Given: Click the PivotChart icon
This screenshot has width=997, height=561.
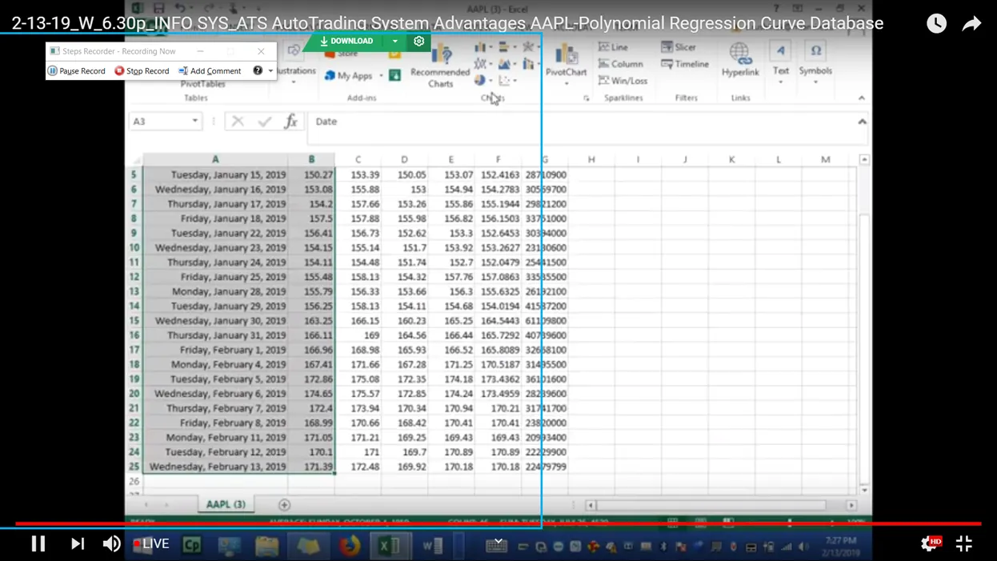Looking at the screenshot, I should [x=566, y=55].
